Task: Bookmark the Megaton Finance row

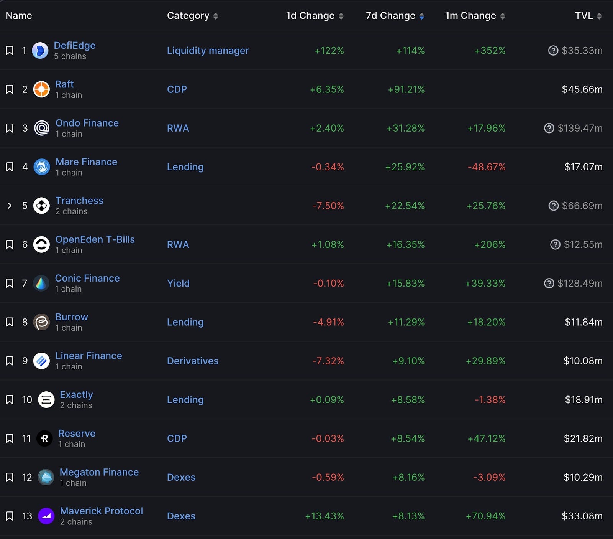Action: [10, 477]
